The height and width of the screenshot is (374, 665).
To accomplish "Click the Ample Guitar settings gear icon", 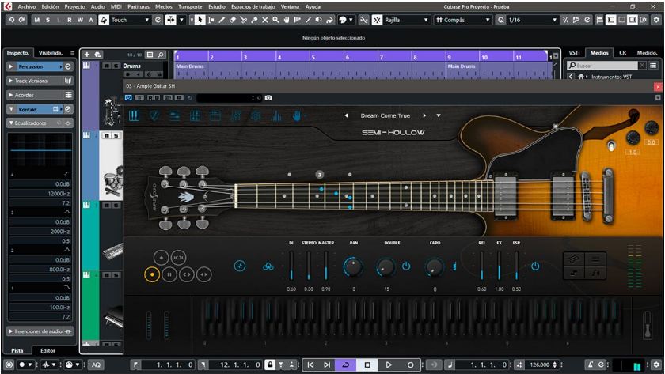I will [x=256, y=115].
